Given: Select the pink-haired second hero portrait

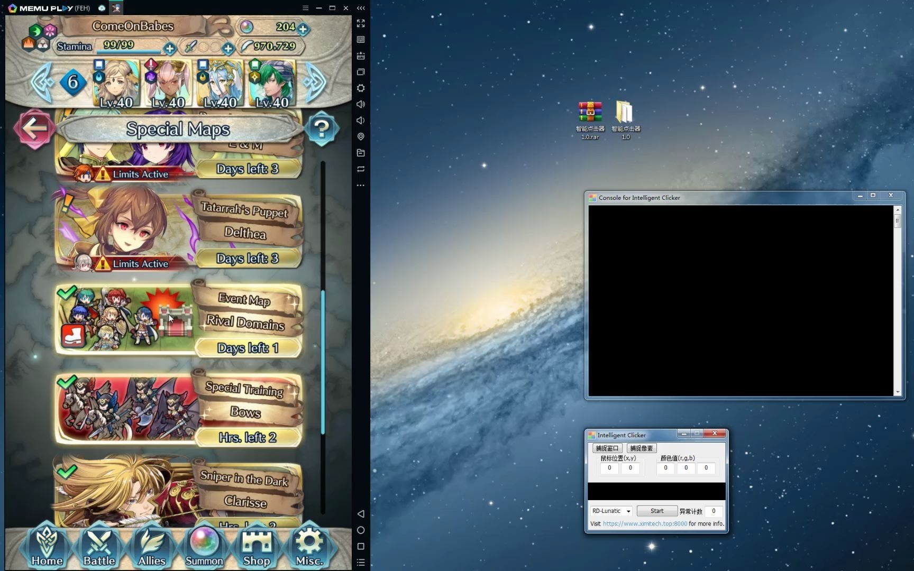Looking at the screenshot, I should tap(169, 84).
